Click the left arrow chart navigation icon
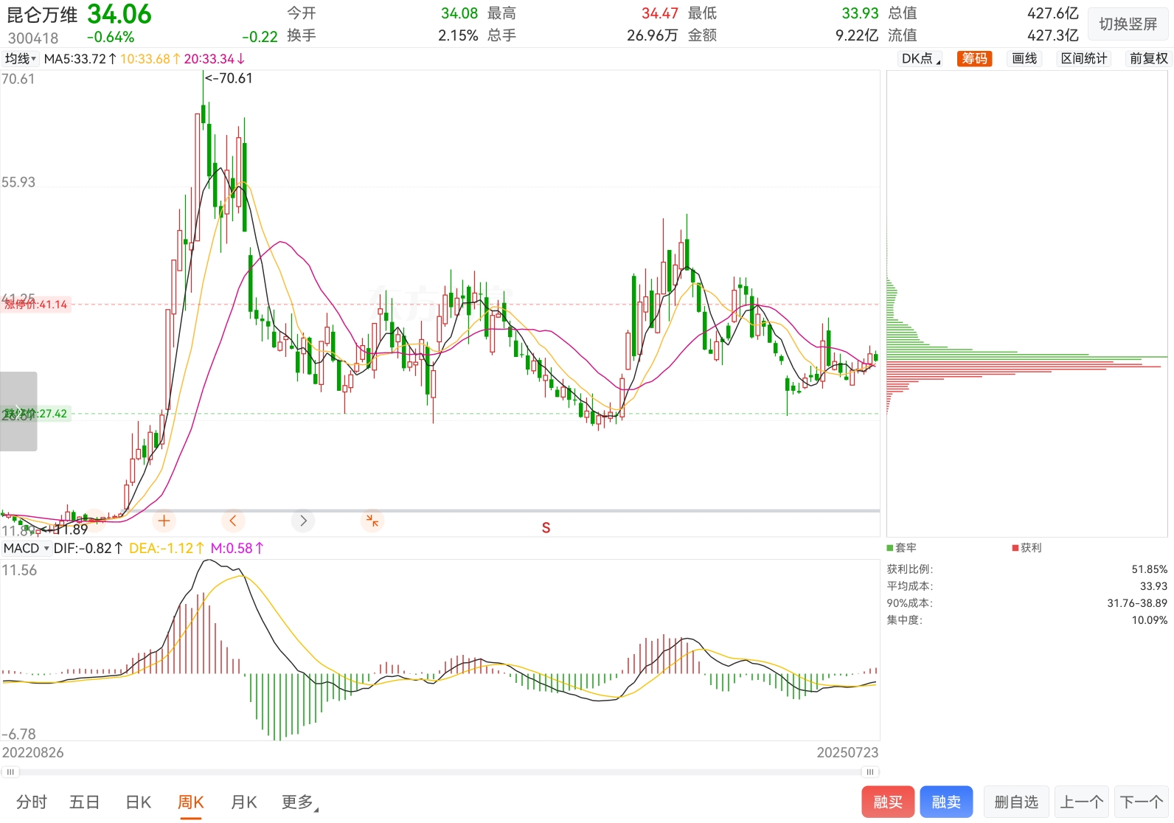Viewport: 1174px width, 823px height. point(233,521)
